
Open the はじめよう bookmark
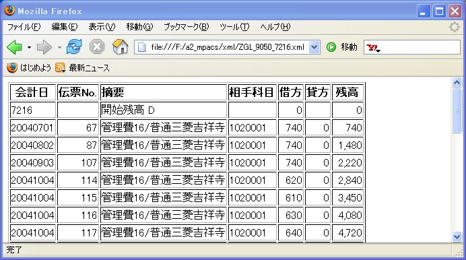(x=29, y=68)
